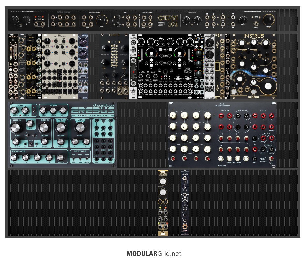The height and width of the screenshot is (259, 308).
Task: Click the Erebus MIDI jack
Action: tap(110, 159)
